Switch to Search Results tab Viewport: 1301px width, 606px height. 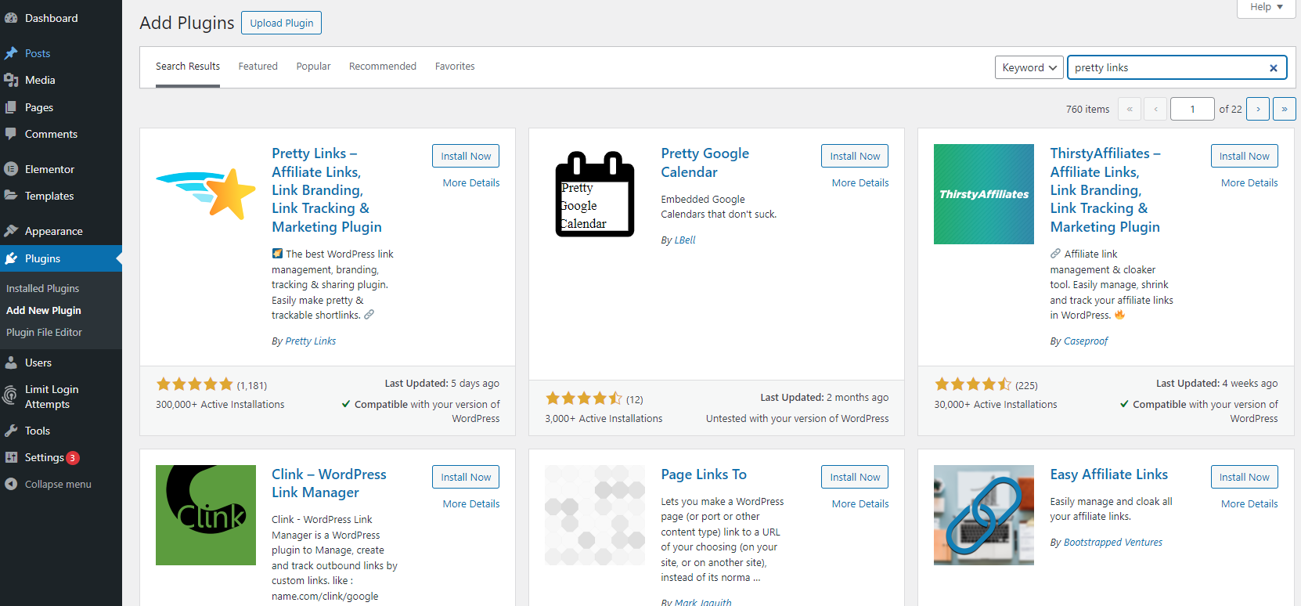[x=188, y=67]
